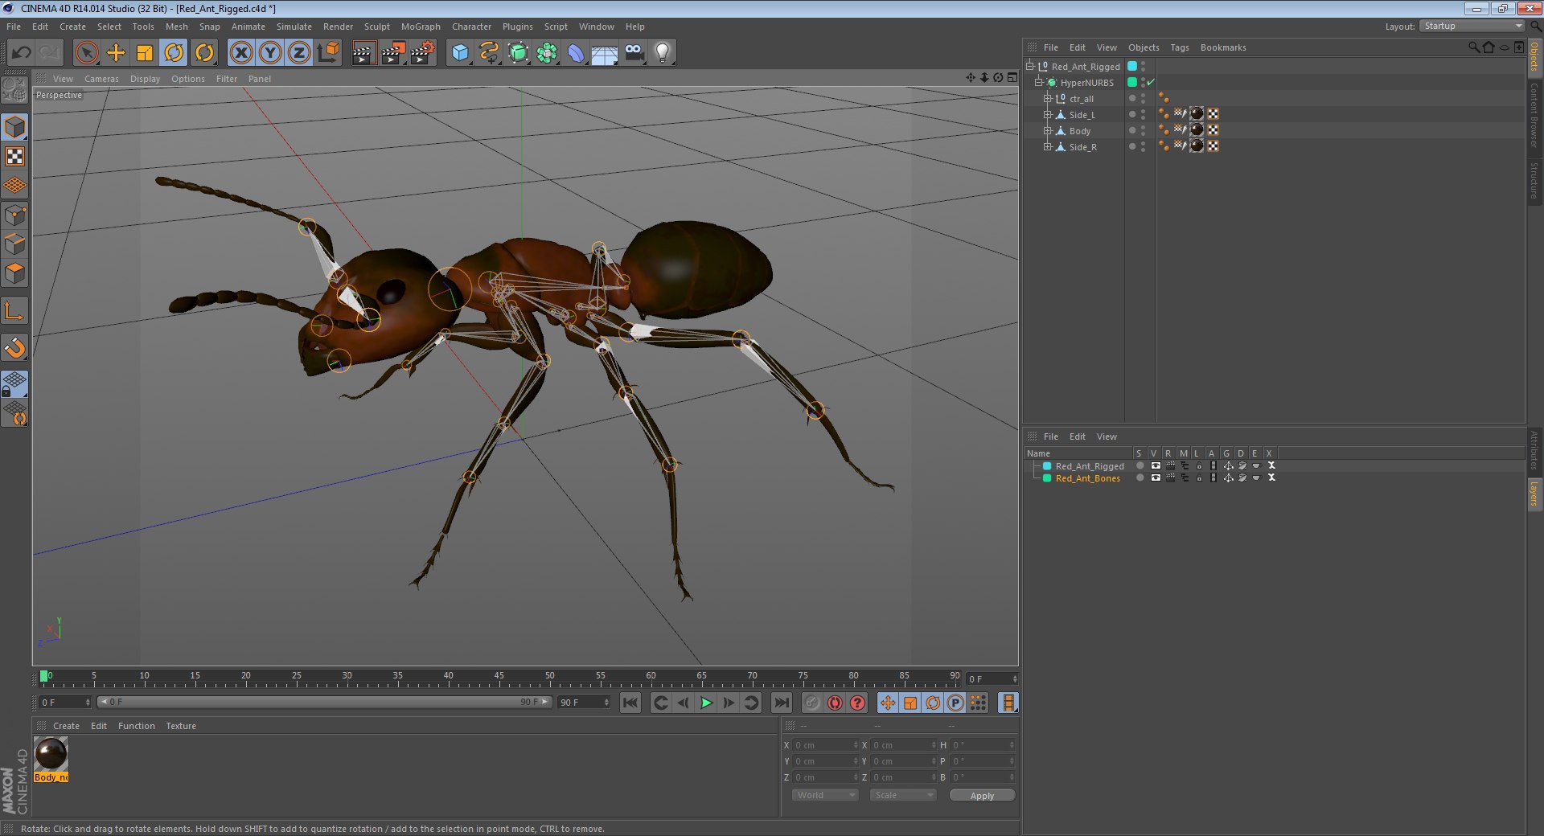Add a light object
Image resolution: width=1544 pixels, height=836 pixels.
tap(663, 53)
